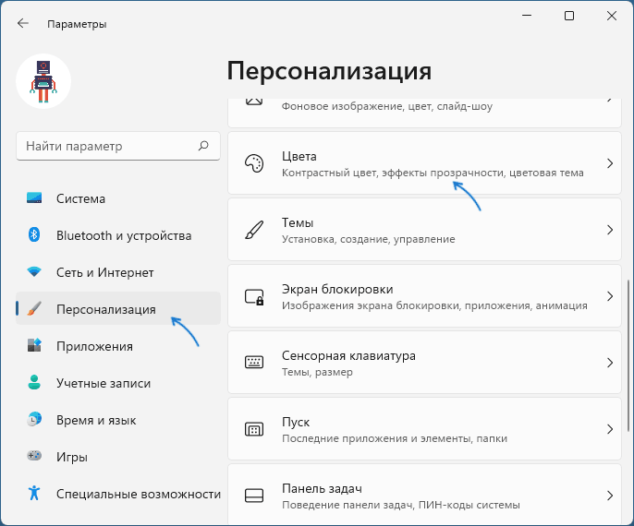Click the magnifier search icon

tap(203, 145)
